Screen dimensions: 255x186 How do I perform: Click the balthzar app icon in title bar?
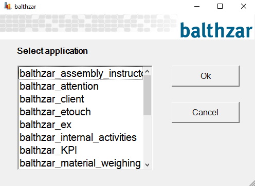tap(8, 6)
